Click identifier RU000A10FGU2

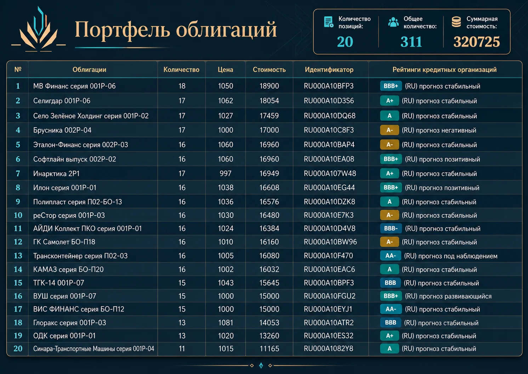coord(330,296)
